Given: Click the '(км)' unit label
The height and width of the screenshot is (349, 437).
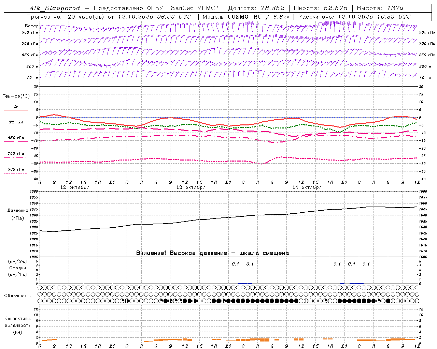Looking at the screenshot, I should click(x=17, y=332).
